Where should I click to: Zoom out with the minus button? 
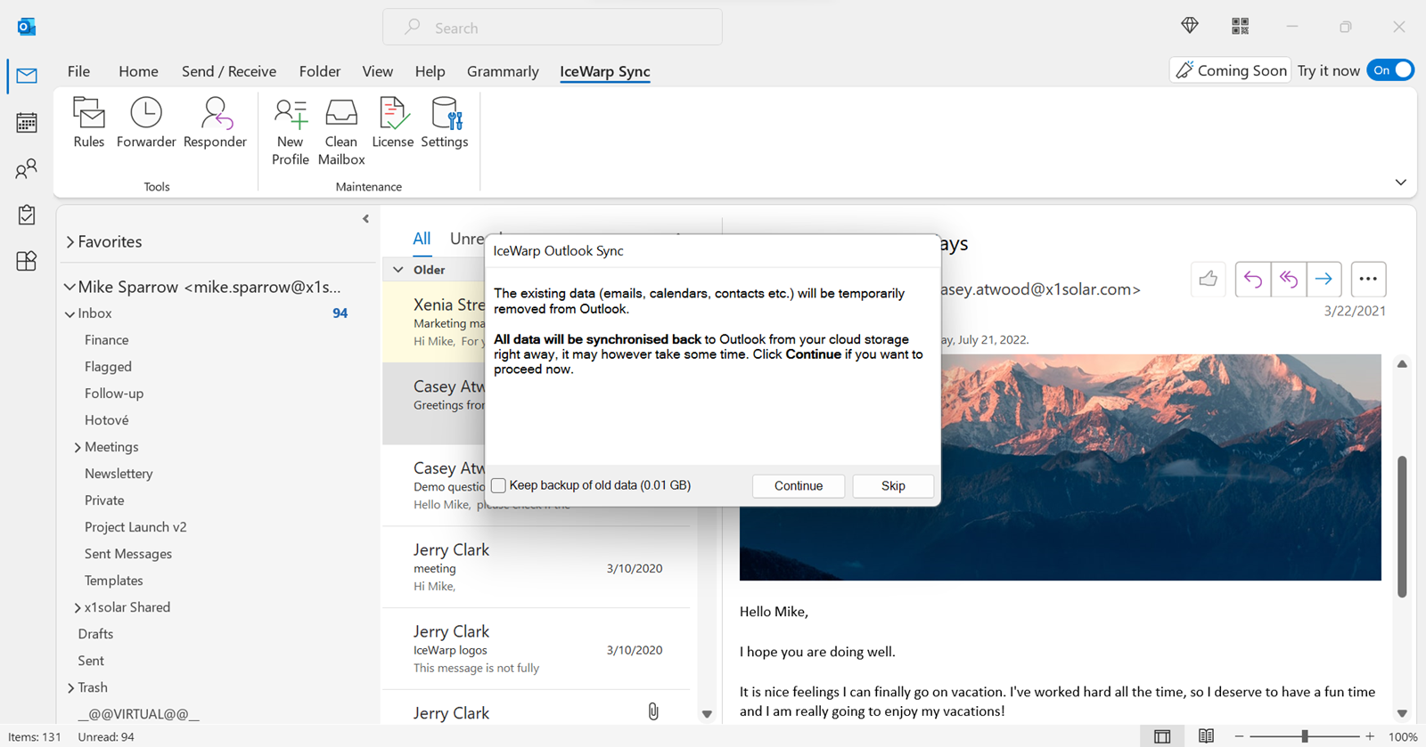pyautogui.click(x=1239, y=736)
